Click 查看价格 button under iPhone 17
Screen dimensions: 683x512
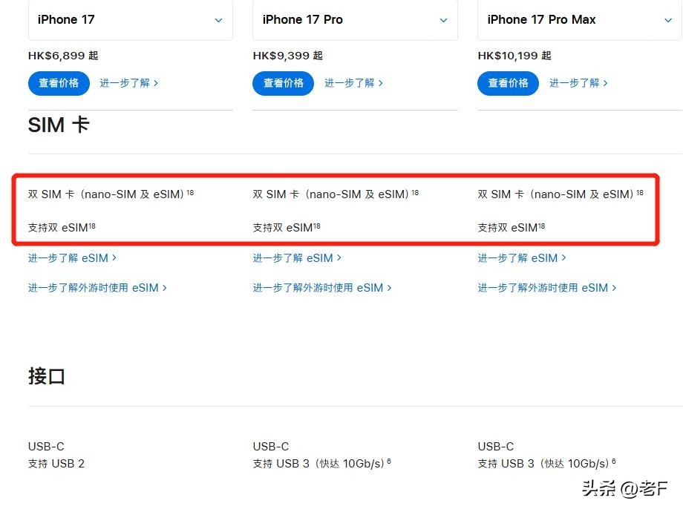click(x=59, y=83)
